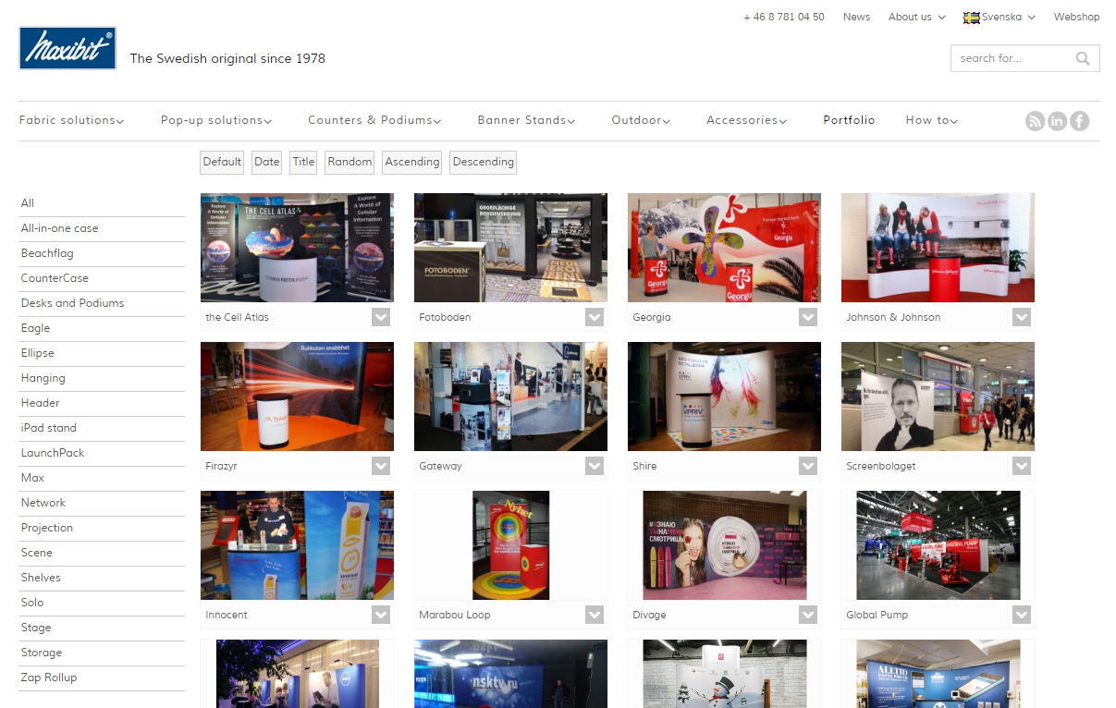Open the RSS feed icon
1116x708 pixels.
pos(1036,121)
